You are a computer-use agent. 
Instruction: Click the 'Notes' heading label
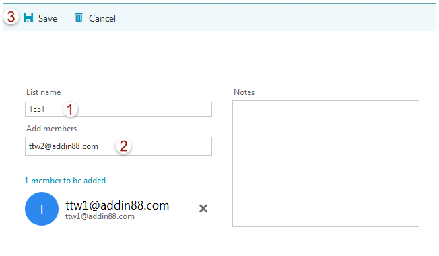coord(244,92)
